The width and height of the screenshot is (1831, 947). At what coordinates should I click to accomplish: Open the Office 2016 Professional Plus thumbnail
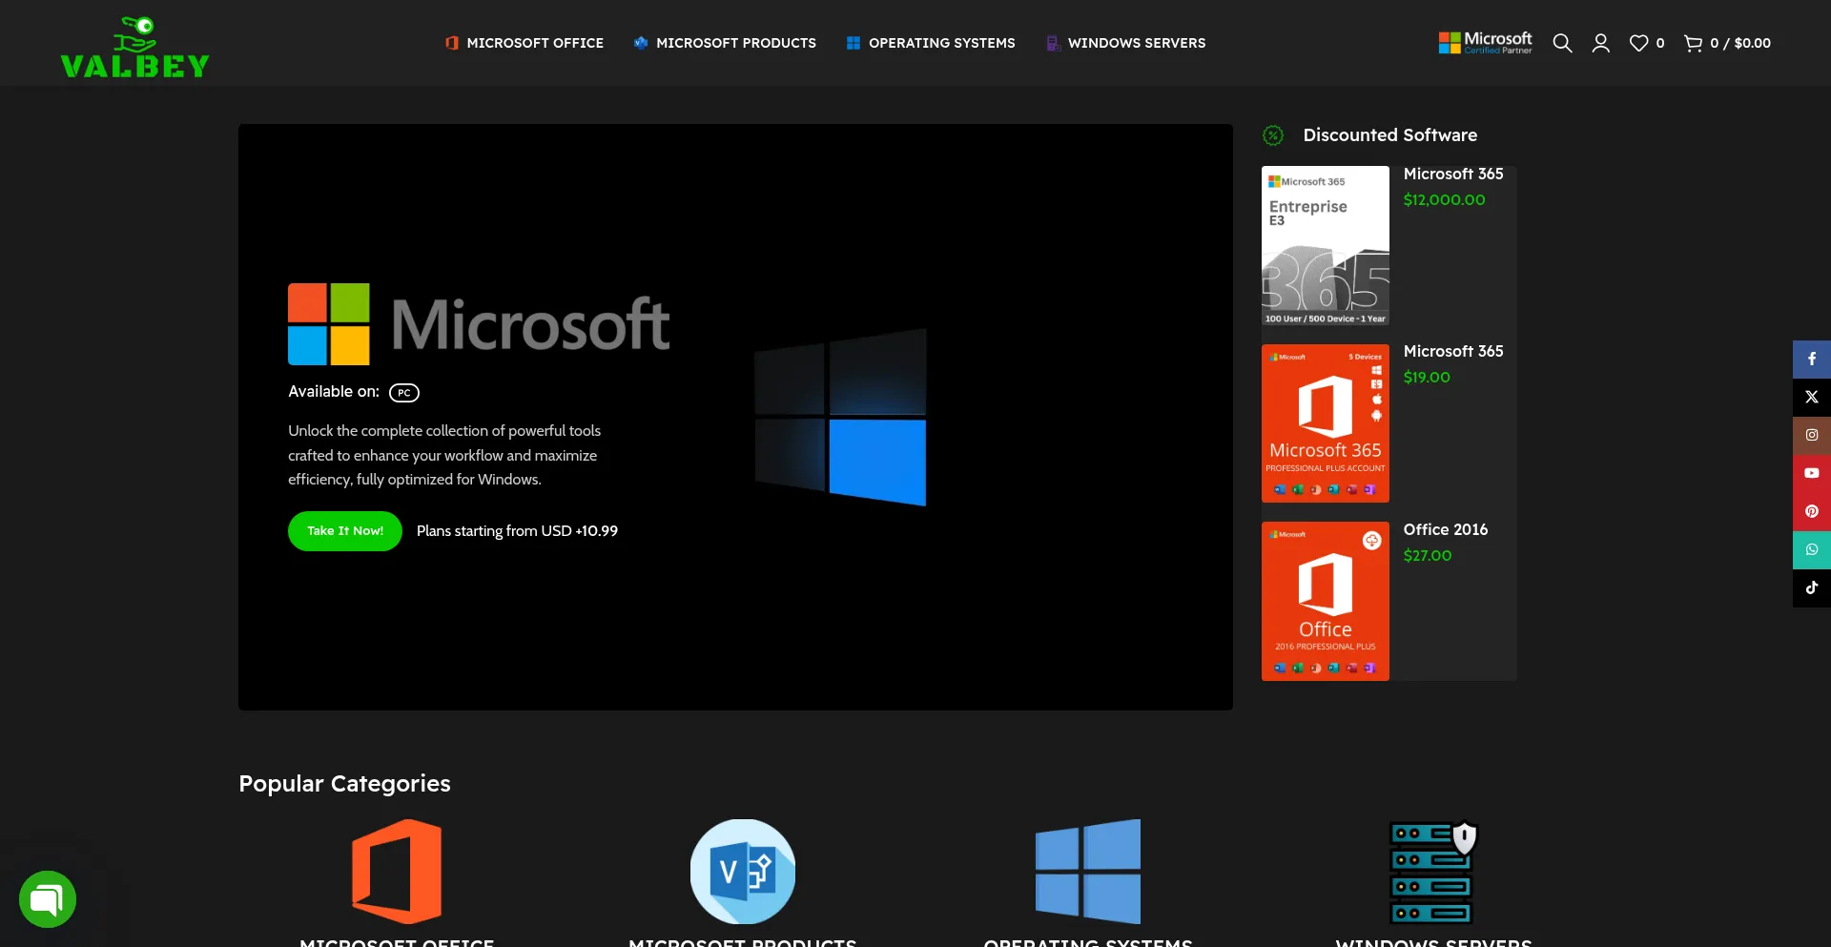pos(1326,601)
